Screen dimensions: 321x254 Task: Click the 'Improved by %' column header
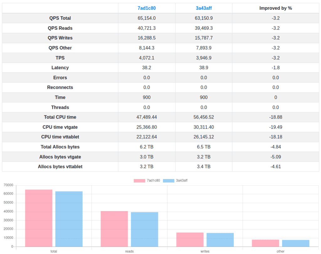click(276, 8)
